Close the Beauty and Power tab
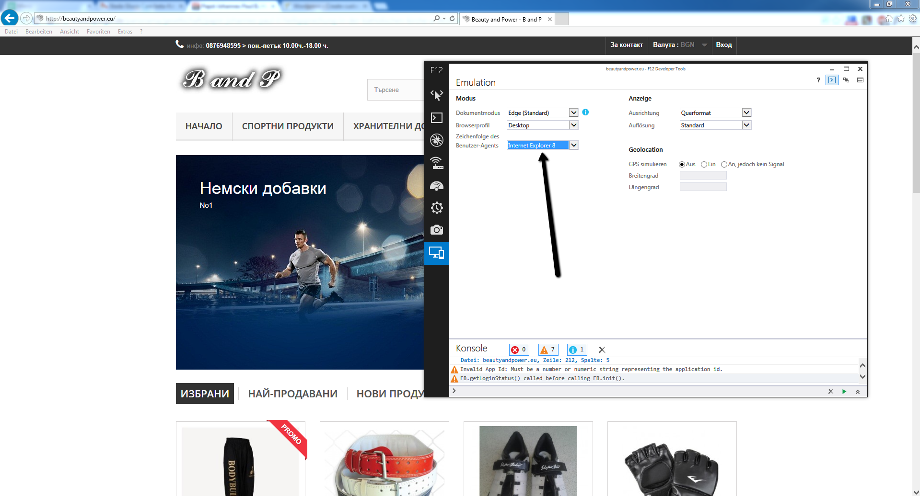The height and width of the screenshot is (496, 920). pos(550,19)
